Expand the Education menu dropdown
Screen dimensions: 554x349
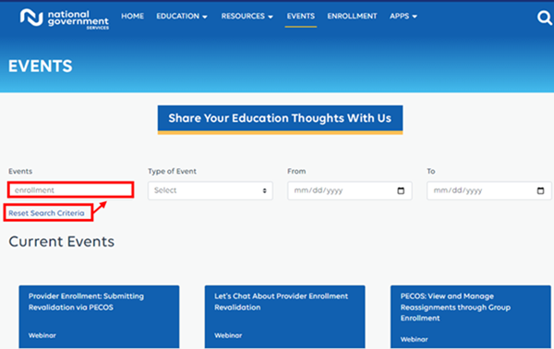point(182,17)
